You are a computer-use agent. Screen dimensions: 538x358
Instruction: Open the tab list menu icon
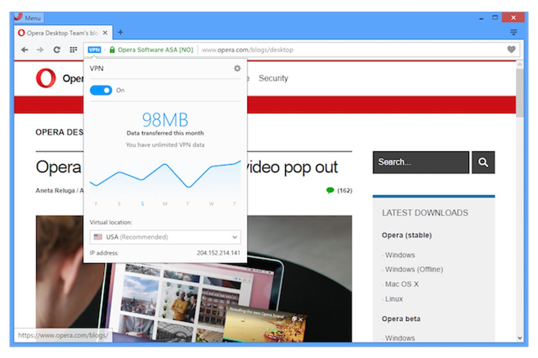[x=513, y=32]
